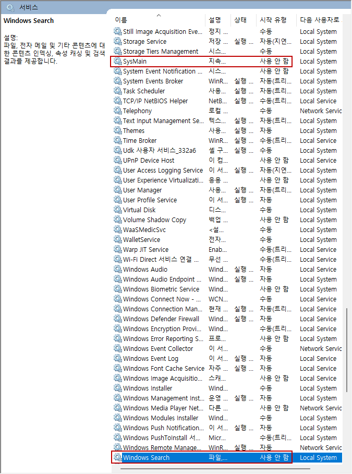Select the User Access Logging Service row
This screenshot has height=474, width=352.
[x=228, y=170]
